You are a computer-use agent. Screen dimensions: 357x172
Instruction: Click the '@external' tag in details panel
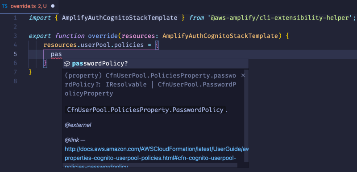pos(78,125)
